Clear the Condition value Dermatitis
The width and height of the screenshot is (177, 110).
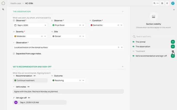[118, 25]
